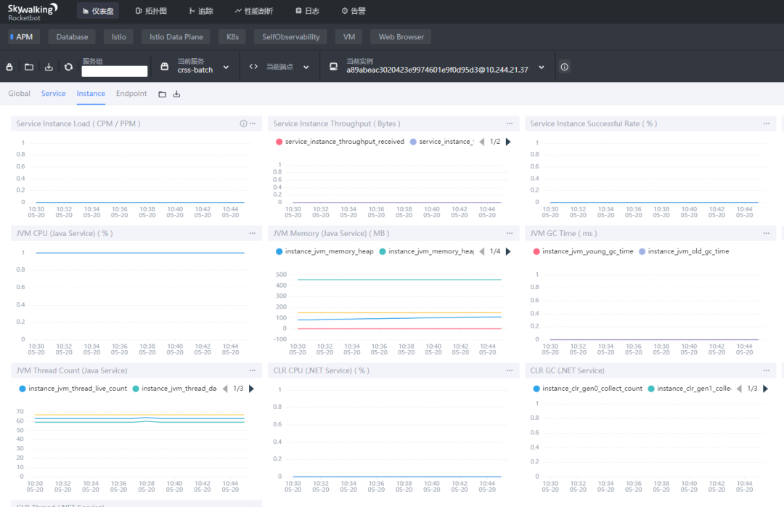Screen dimensions: 784x507
Task: Select the Instance tab
Action: click(91, 94)
